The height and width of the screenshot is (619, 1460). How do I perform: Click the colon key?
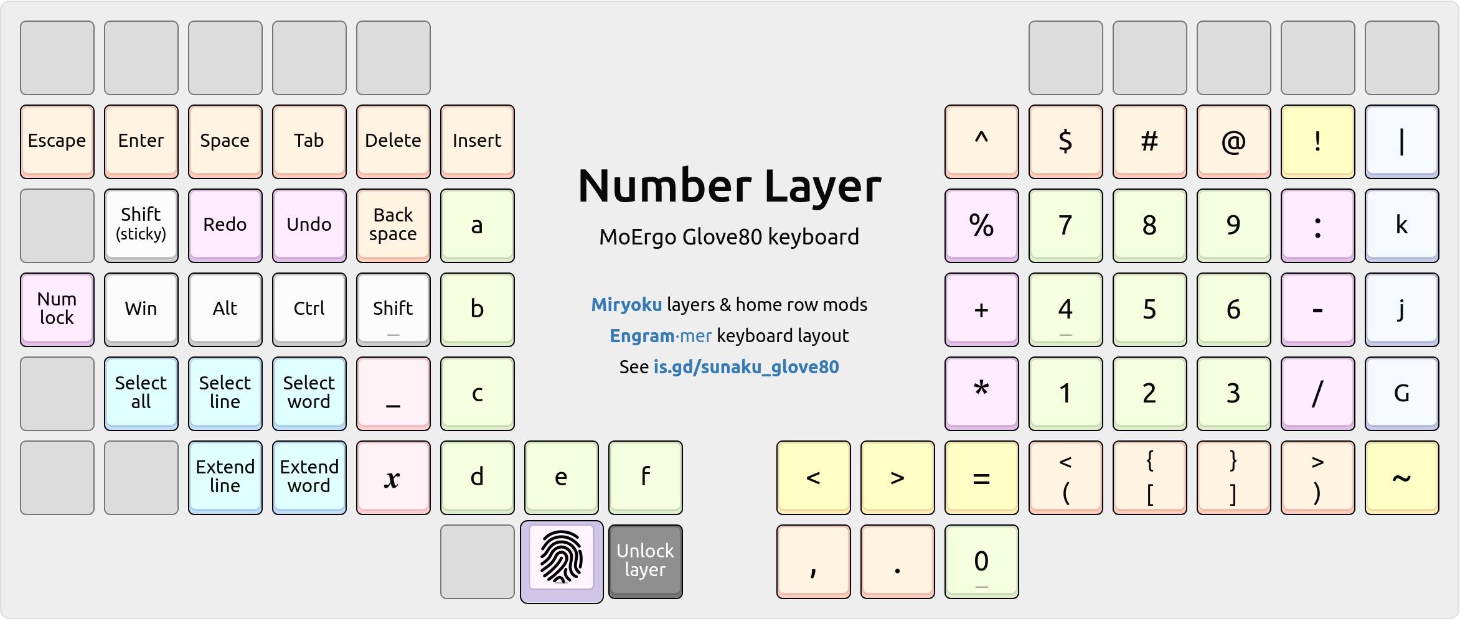1318,226
